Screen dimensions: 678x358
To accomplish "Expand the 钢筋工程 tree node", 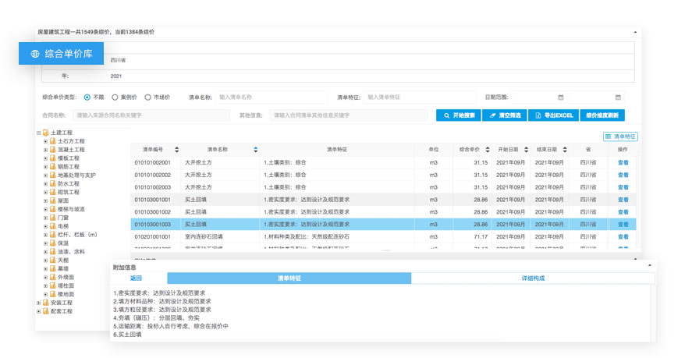I will pyautogui.click(x=45, y=166).
